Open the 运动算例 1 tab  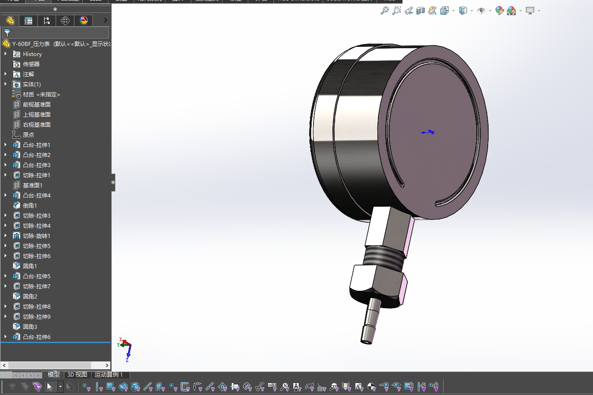pyautogui.click(x=109, y=375)
